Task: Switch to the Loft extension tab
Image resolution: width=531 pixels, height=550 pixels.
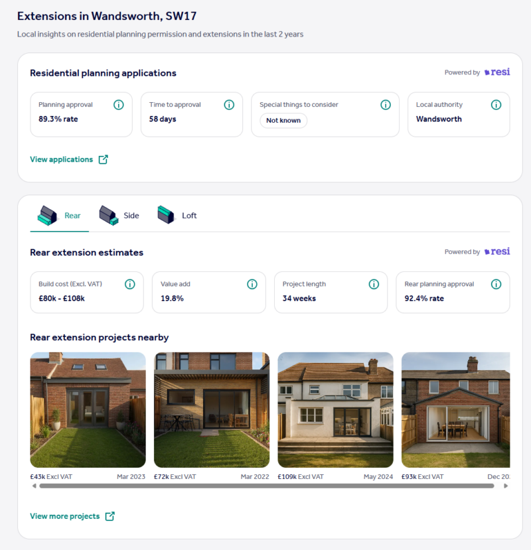Action: coord(177,215)
